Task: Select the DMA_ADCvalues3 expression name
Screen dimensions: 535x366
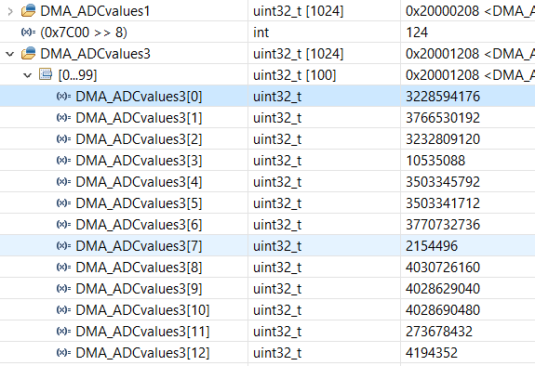Action: click(x=95, y=54)
